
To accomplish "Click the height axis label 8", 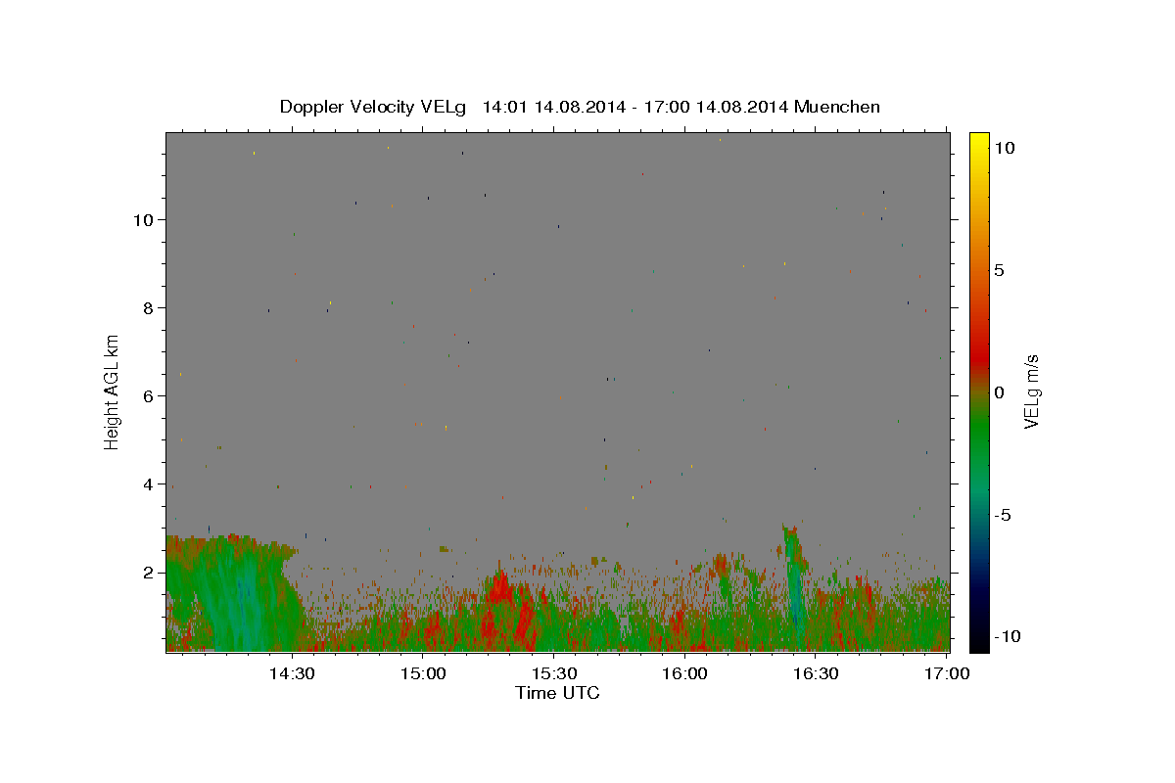I will pos(149,308).
